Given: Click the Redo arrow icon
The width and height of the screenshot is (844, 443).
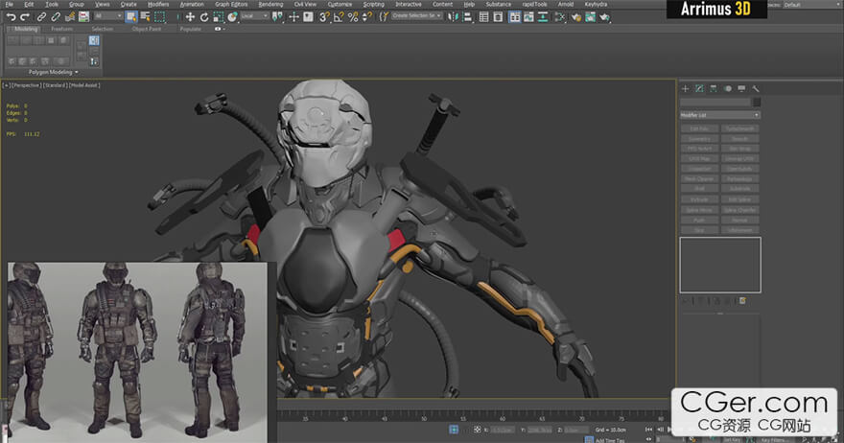Looking at the screenshot, I should coord(25,17).
